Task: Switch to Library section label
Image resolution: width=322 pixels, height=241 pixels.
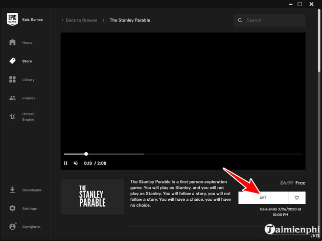Action: pos(28,79)
